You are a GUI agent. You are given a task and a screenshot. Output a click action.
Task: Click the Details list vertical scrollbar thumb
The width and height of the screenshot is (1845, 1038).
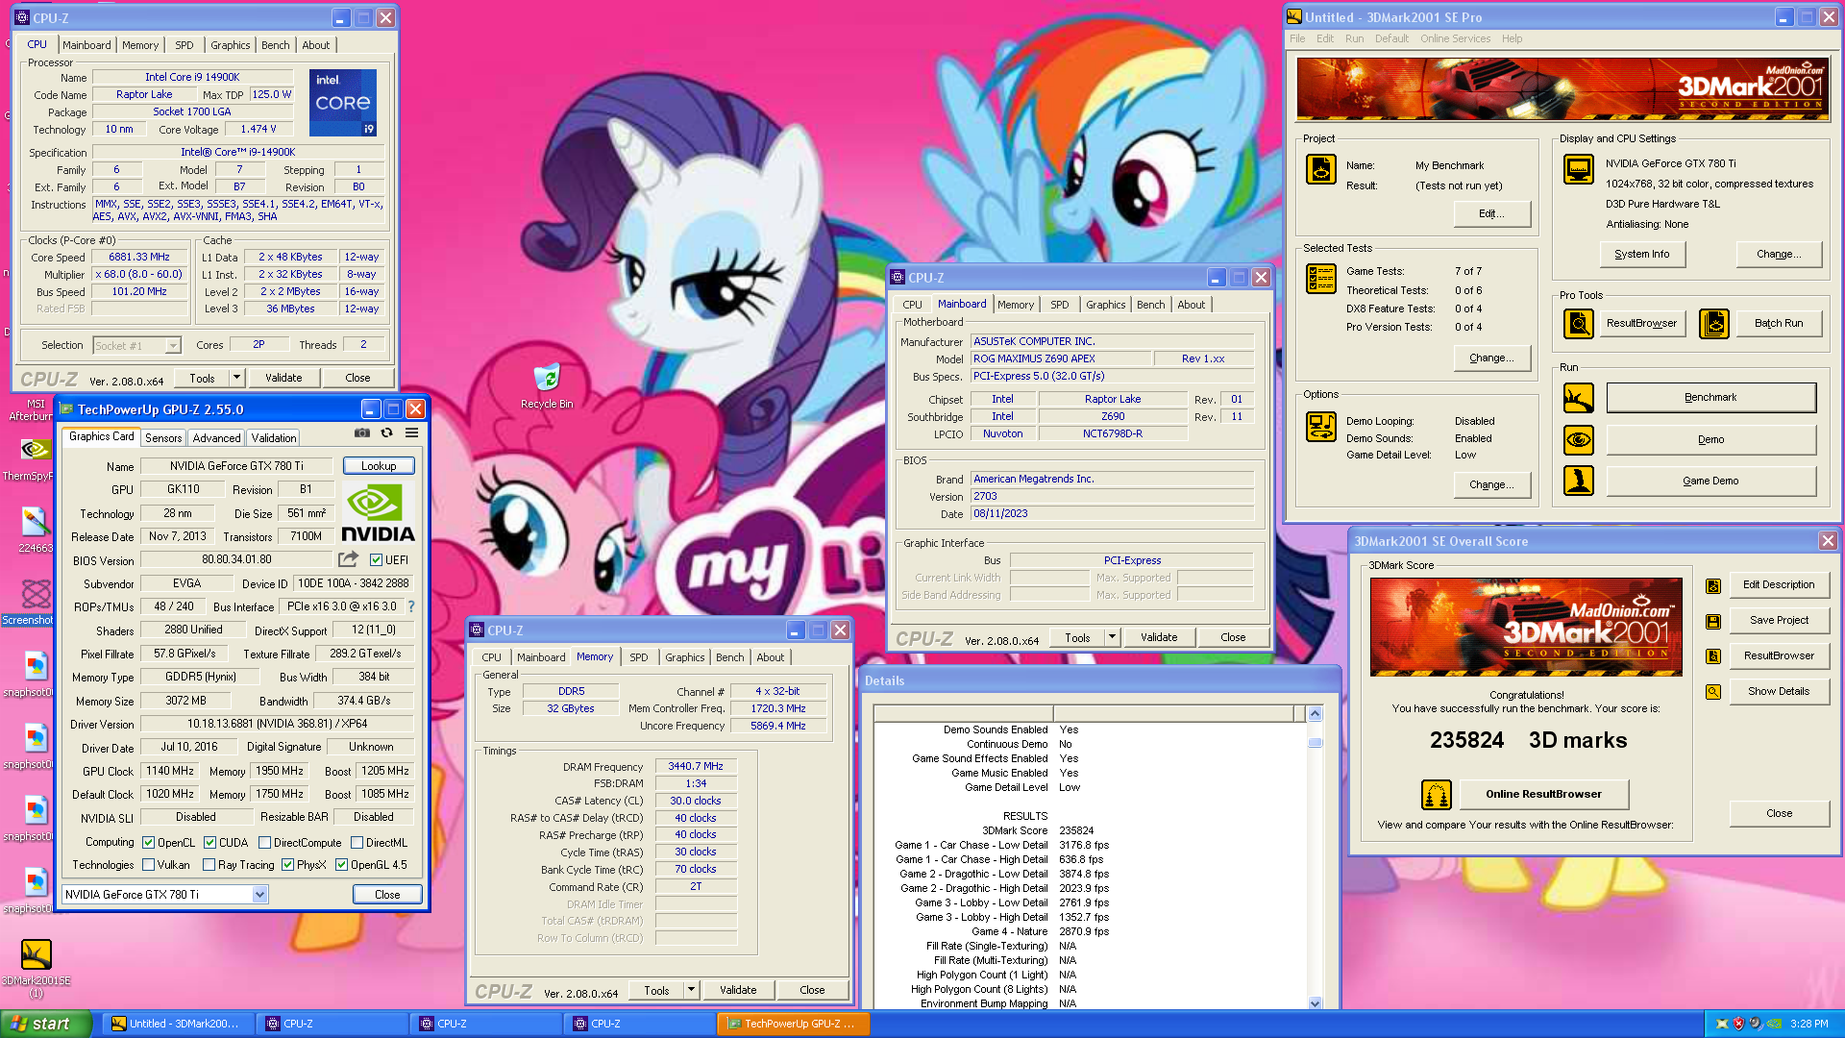point(1316,742)
